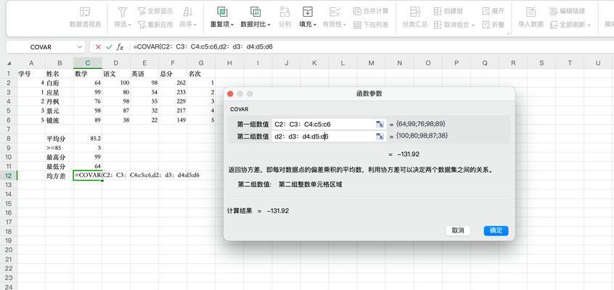Screen dimensions: 614x290
Task: Open the 重复项 dropdown menu
Action: [232, 25]
